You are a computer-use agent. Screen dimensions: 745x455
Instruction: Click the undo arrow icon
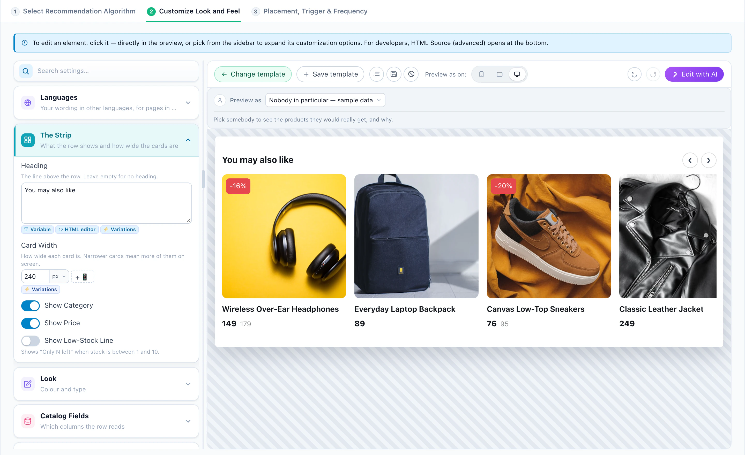pos(634,74)
